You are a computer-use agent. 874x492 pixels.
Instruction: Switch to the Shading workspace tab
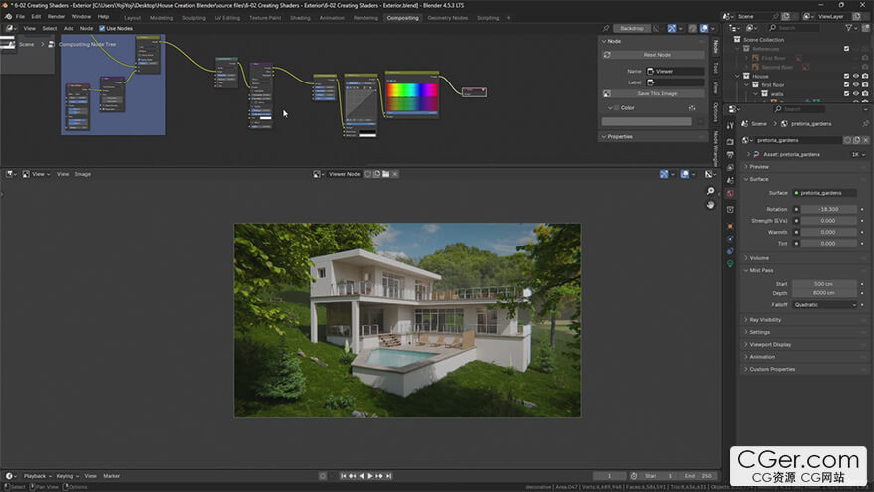[299, 17]
